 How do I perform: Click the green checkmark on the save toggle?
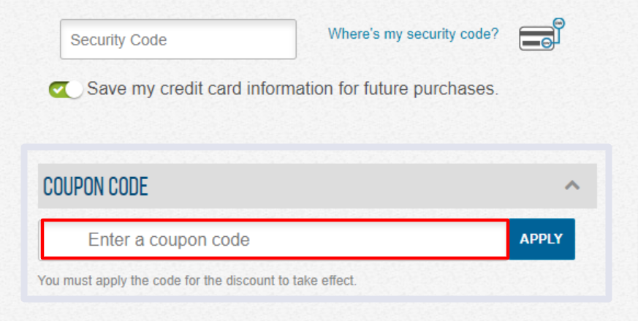click(57, 90)
